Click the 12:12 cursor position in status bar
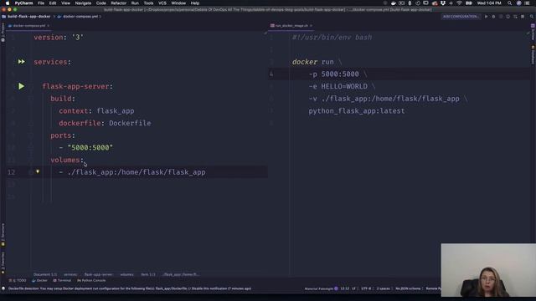This screenshot has width=536, height=301. tap(344, 288)
